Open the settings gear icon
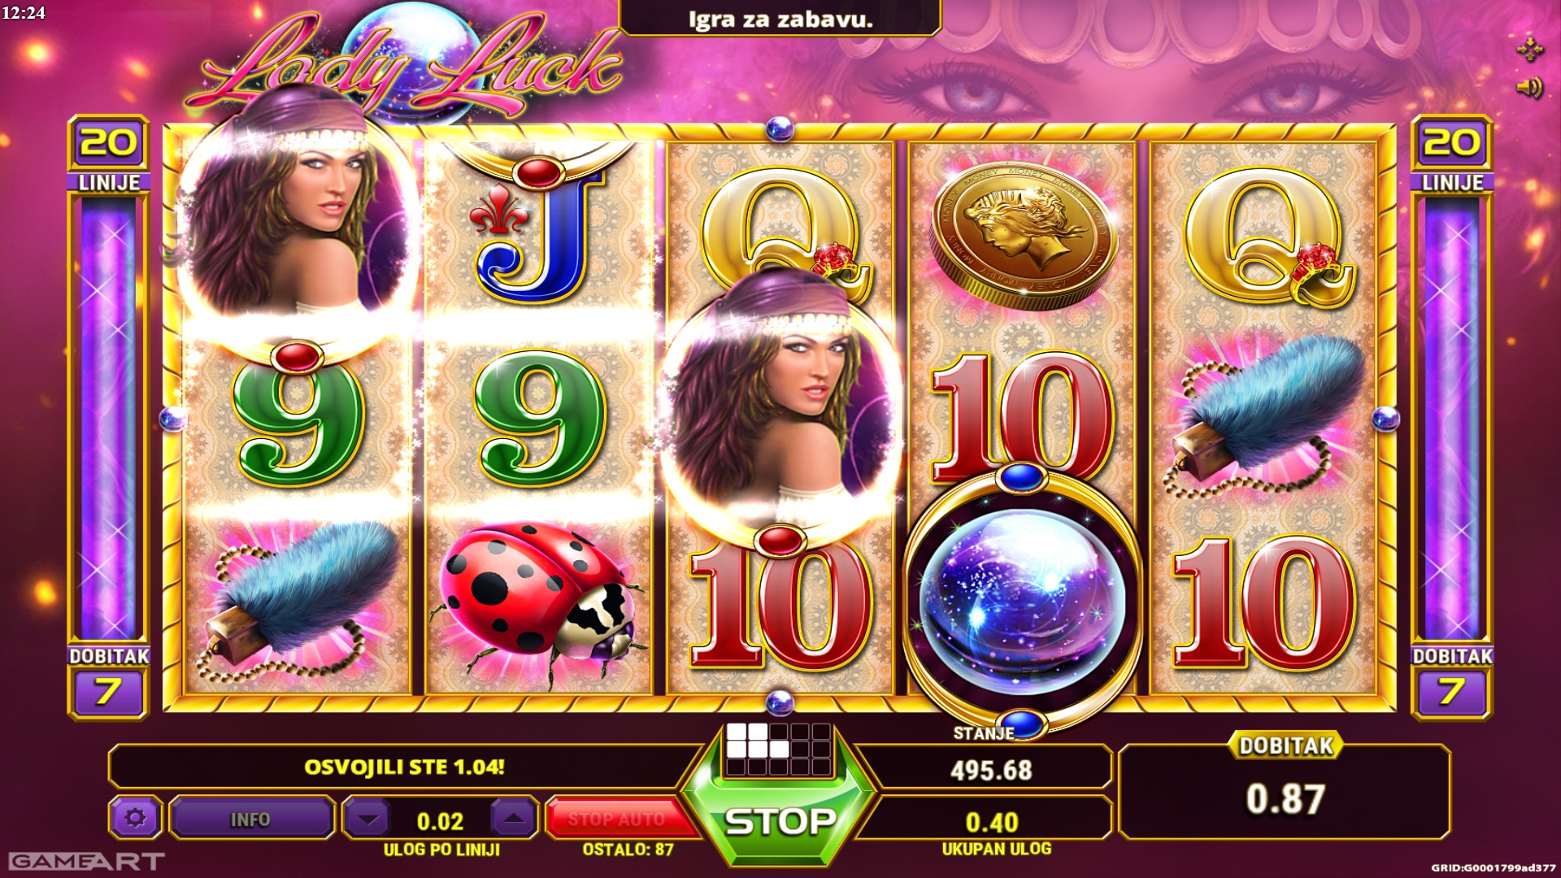The width and height of the screenshot is (1561, 878). [136, 818]
